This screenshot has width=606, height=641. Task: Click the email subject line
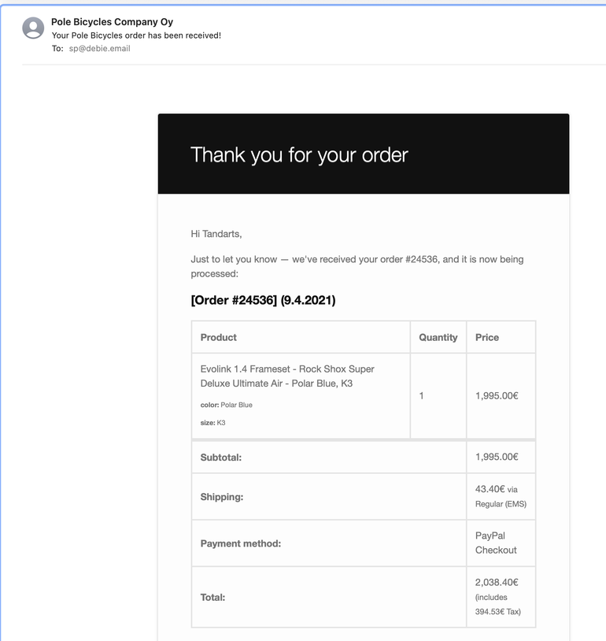[x=136, y=35]
